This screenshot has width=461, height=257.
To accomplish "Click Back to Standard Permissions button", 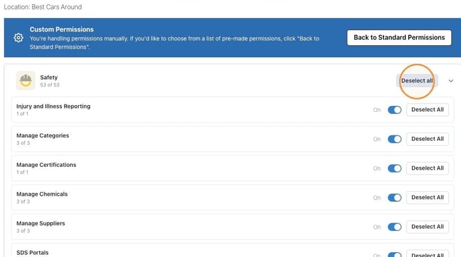I will [399, 38].
